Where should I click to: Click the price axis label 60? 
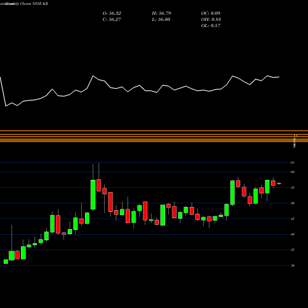[x=293, y=172]
